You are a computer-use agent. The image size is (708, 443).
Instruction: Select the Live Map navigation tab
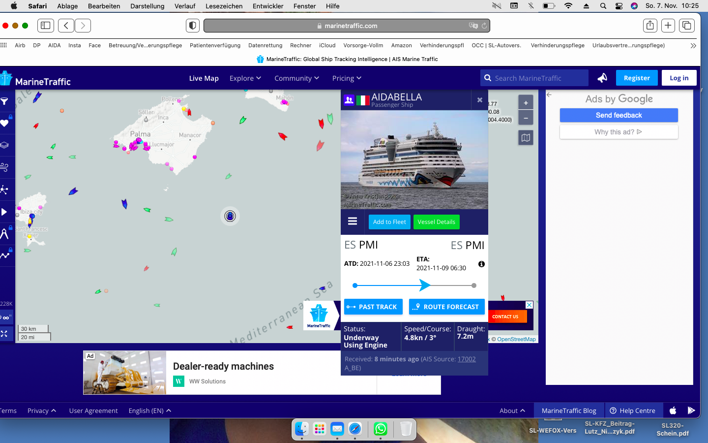pos(204,78)
